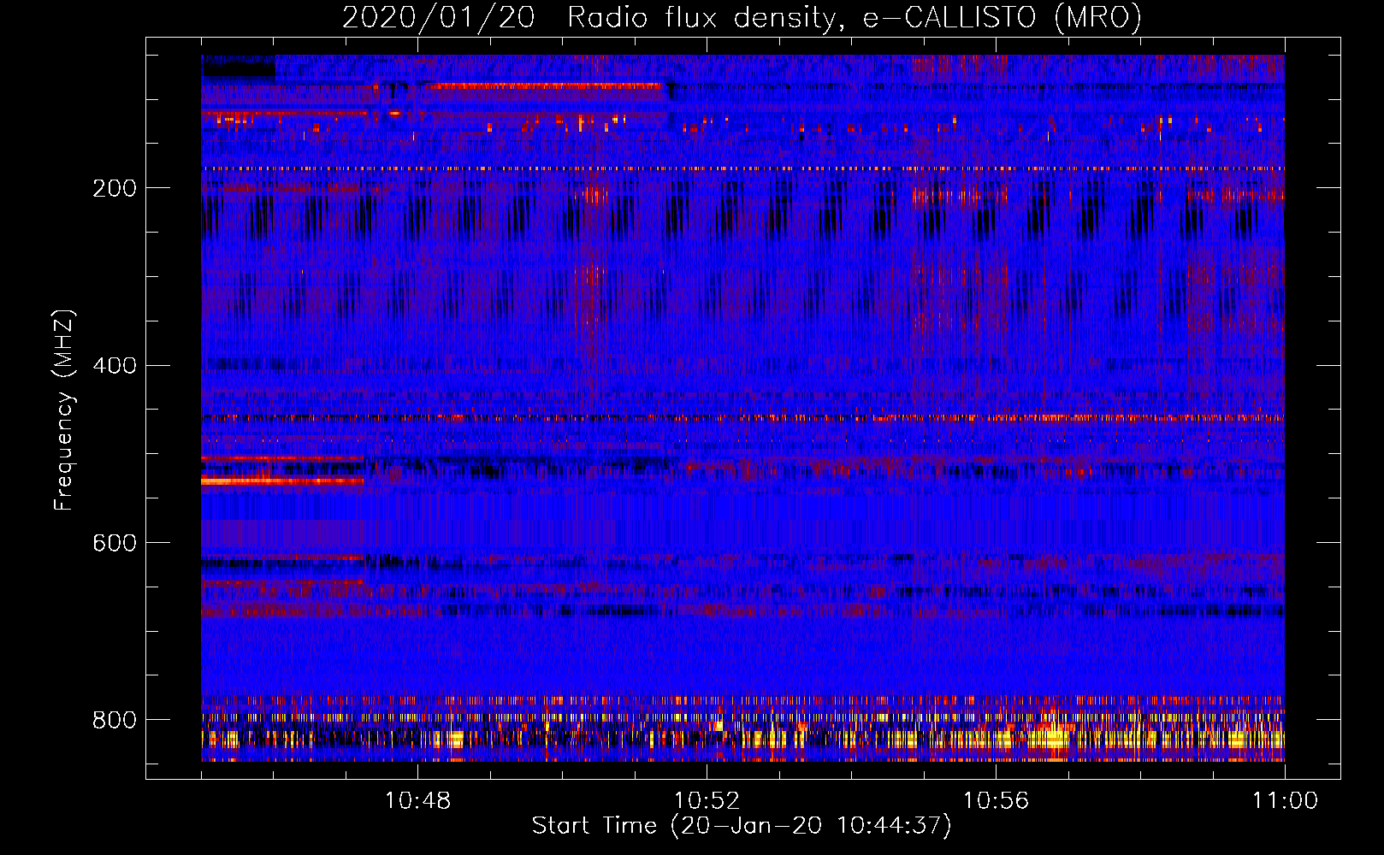Click the 'Start Time (20-Jan-20 10:44:37)' axis label

click(x=742, y=826)
